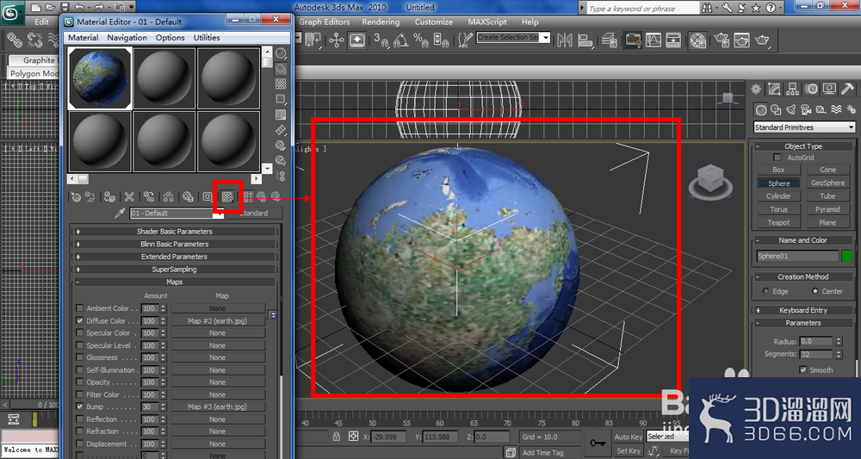Image resolution: width=861 pixels, height=459 pixels.
Task: Open Display panel tab icon
Action: click(x=829, y=89)
